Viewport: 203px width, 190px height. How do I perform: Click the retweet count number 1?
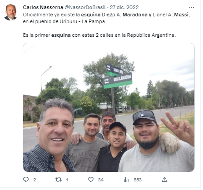(x=67, y=180)
